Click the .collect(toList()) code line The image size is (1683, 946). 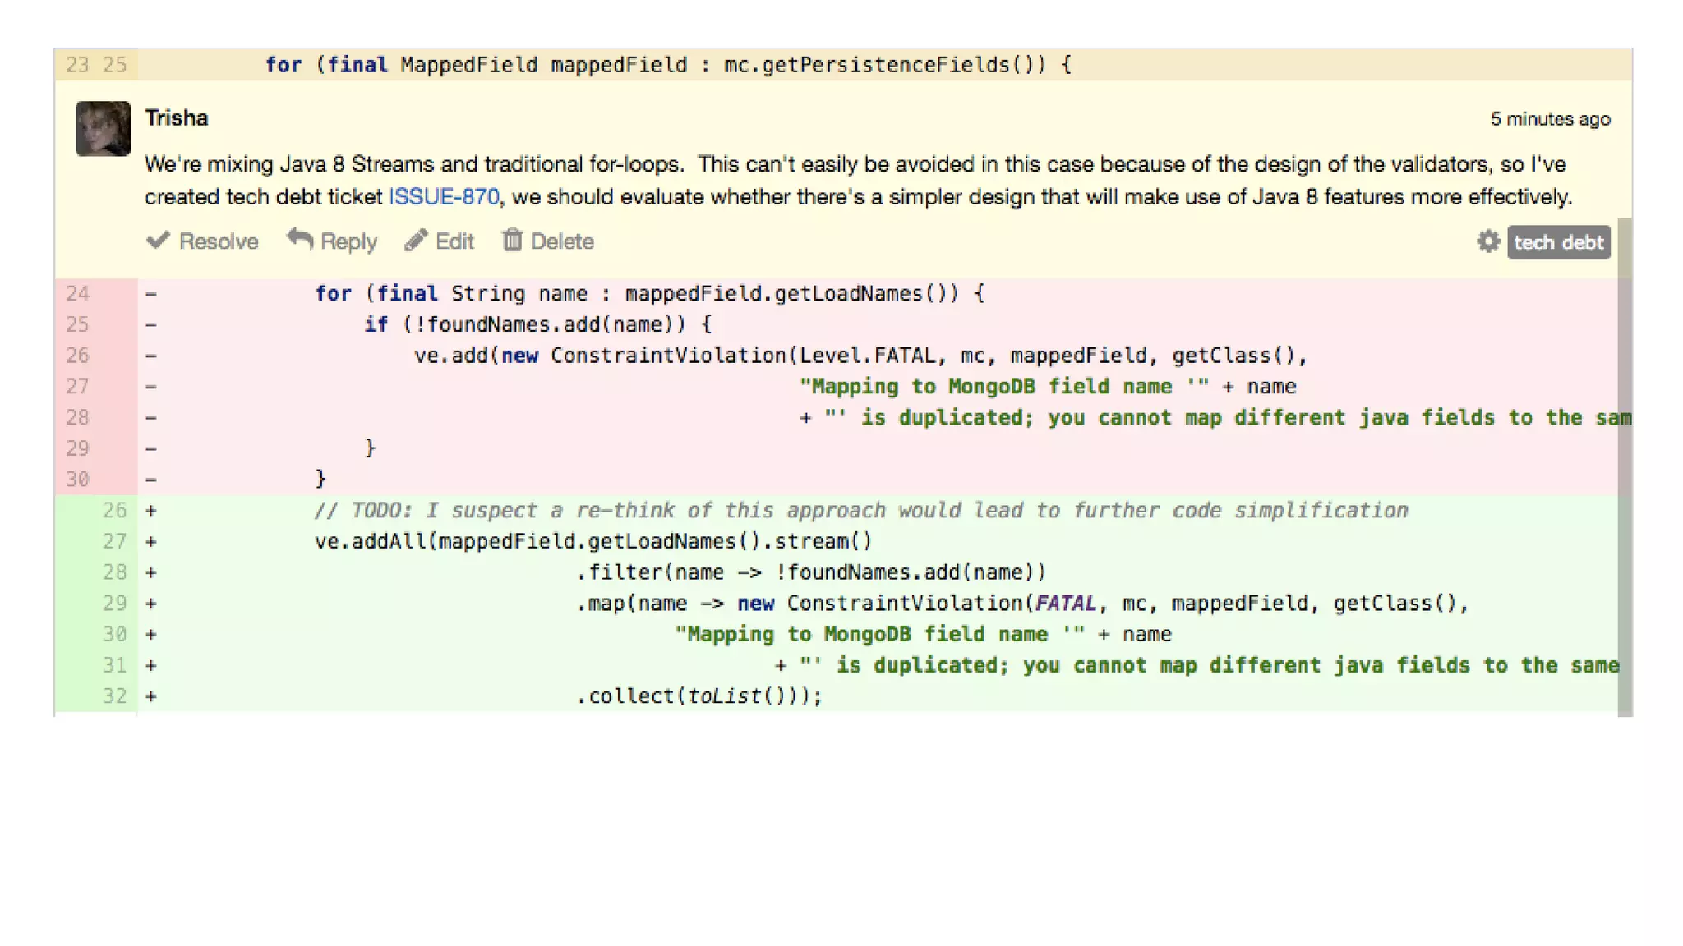click(699, 696)
